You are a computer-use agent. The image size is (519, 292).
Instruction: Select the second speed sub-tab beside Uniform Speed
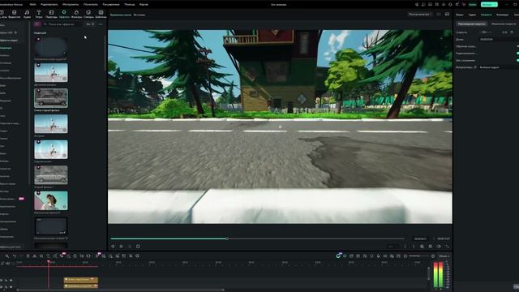(x=504, y=24)
